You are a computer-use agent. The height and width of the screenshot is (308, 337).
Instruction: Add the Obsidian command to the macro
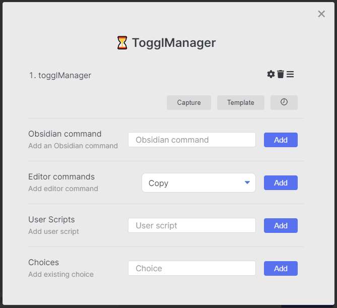point(281,140)
